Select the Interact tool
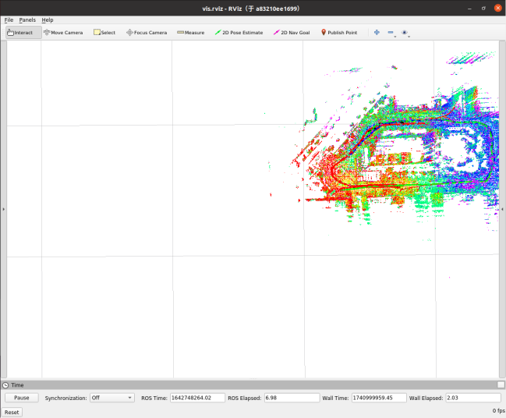This screenshot has height=418, width=506. click(23, 33)
